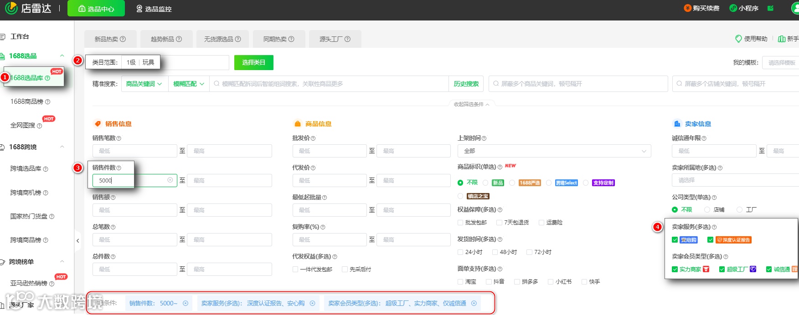This screenshot has width=799, height=315.
Task: Focus the keyword search input field
Action: (329, 84)
